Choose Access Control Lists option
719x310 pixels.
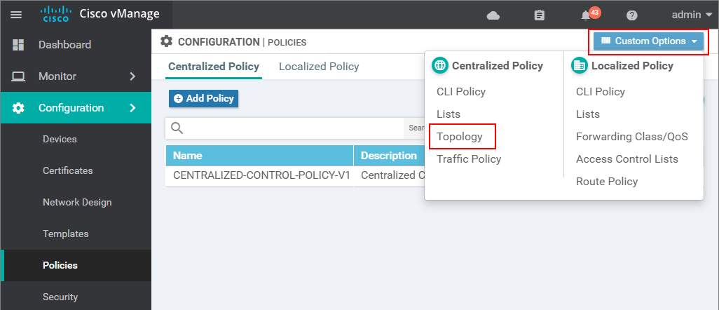626,159
